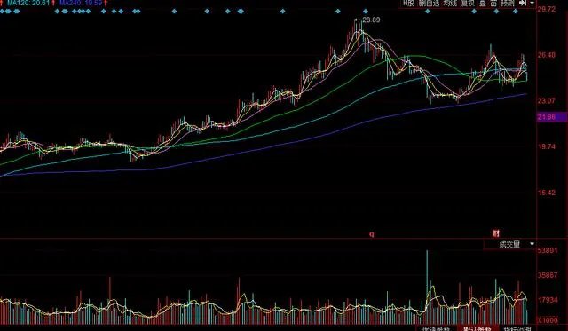Click the red 财 financial marker on timeline
The width and height of the screenshot is (568, 331).
(495, 233)
